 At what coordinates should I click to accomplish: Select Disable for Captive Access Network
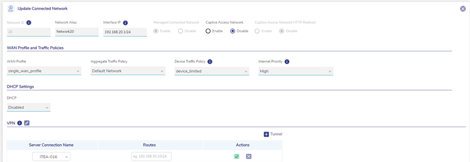pos(233,31)
